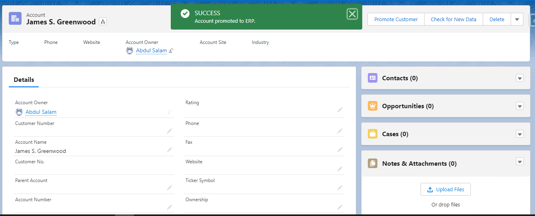Click James S. Greenwood Account Name value
Screen dimensions: 535x216
pyautogui.click(x=41, y=151)
